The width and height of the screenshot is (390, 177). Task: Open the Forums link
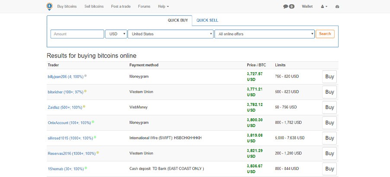[x=144, y=6]
